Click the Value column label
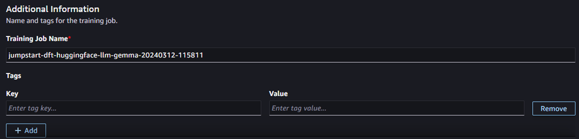This screenshot has height=139, width=579. click(278, 94)
